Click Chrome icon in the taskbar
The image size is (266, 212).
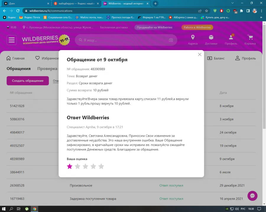pyautogui.click(x=35, y=209)
